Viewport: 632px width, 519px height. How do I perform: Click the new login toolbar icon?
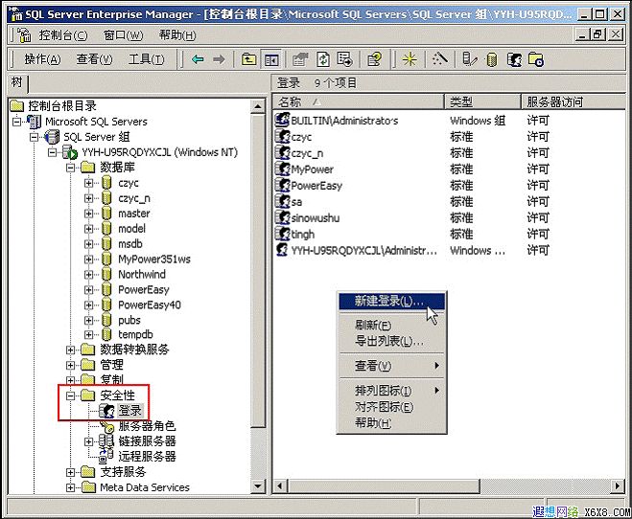(514, 60)
